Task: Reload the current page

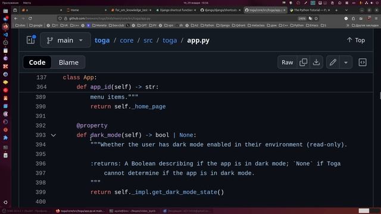Action: coord(30,18)
